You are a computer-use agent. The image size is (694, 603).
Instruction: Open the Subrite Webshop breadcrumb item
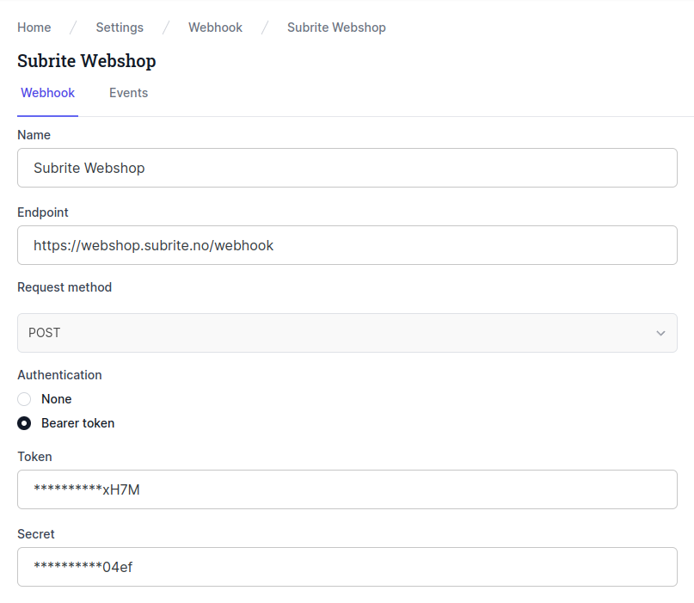(x=336, y=27)
